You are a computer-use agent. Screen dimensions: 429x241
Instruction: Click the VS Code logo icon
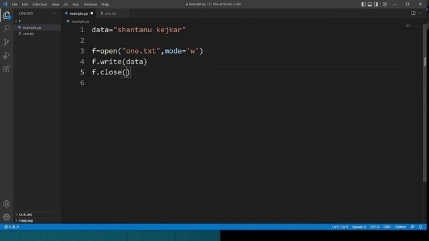coord(5,4)
